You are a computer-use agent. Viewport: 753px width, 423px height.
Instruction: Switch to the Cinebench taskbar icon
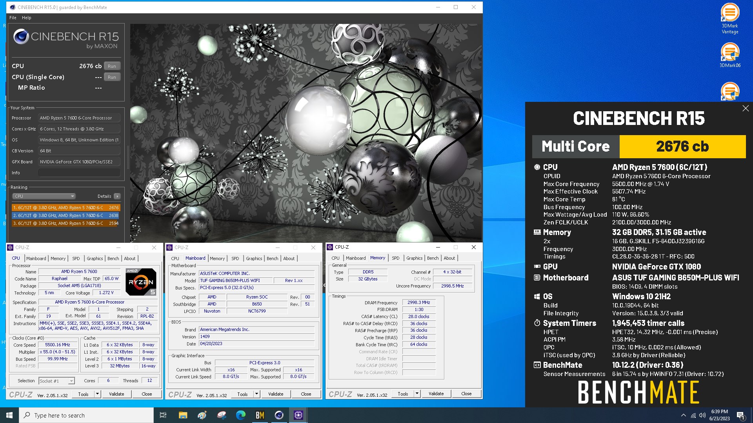(279, 415)
